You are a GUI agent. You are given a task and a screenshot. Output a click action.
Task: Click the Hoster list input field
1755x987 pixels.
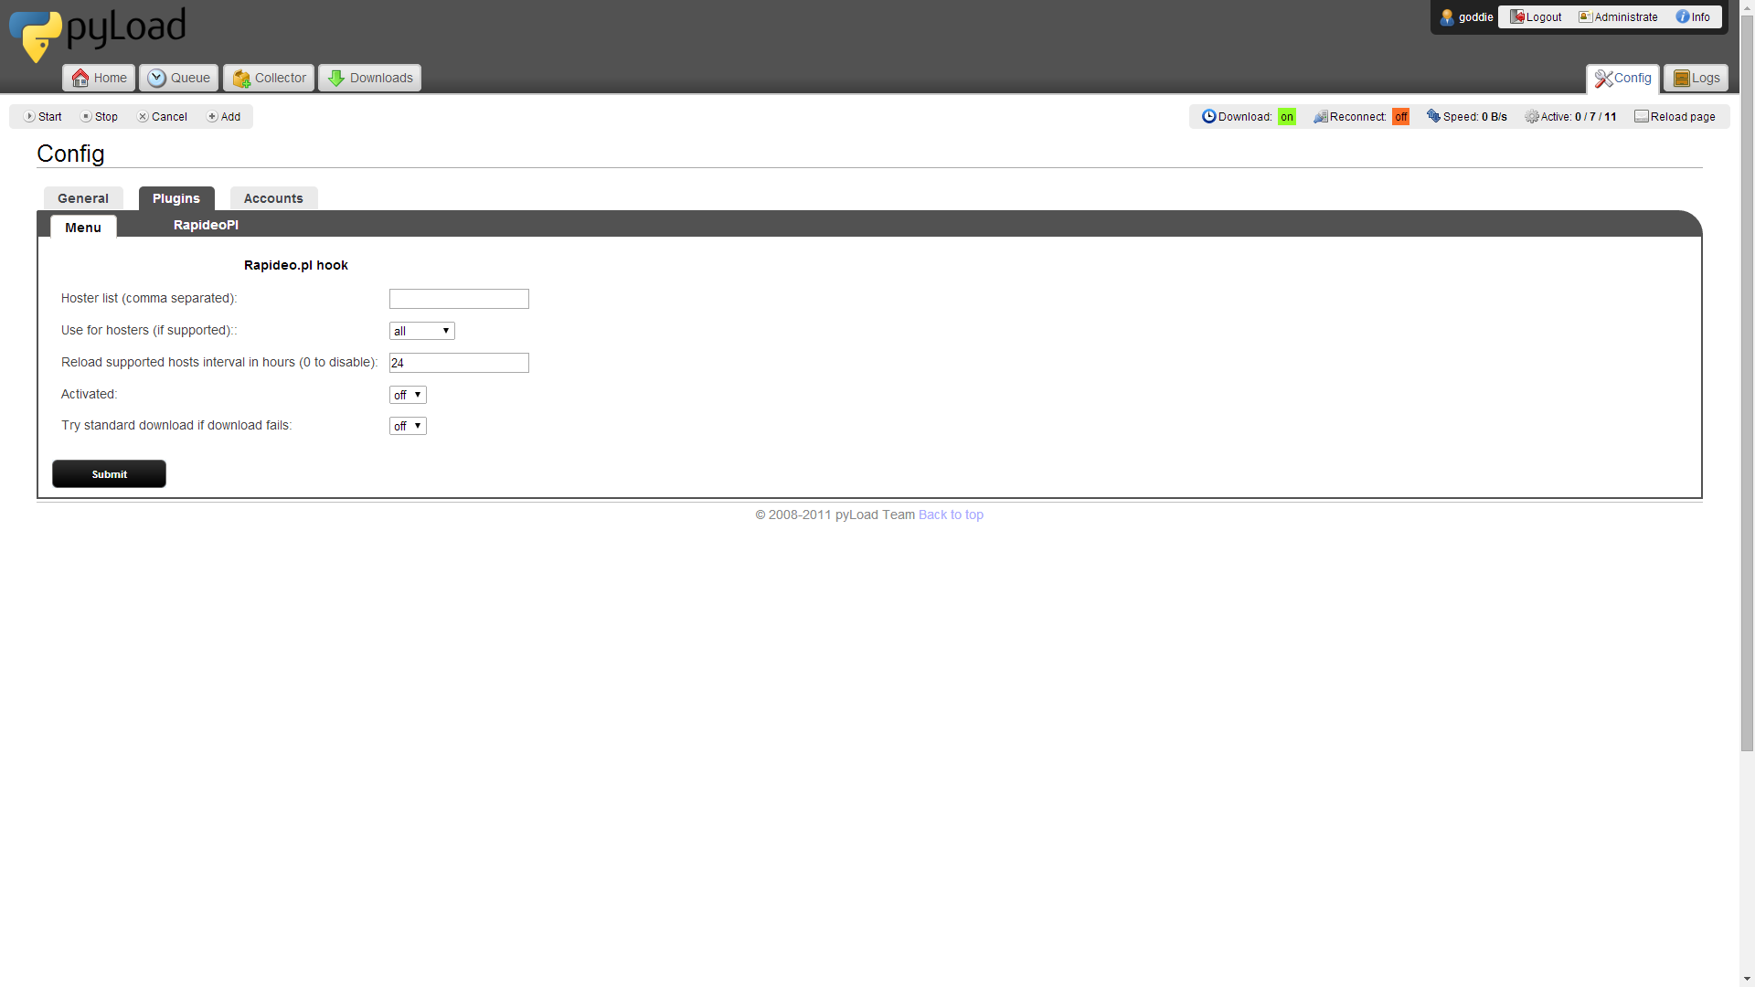click(459, 298)
